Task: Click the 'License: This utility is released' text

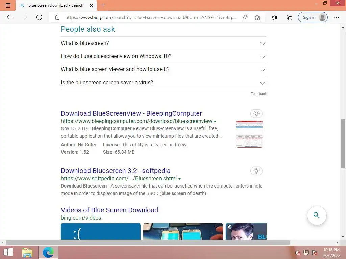Action: [x=146, y=145]
